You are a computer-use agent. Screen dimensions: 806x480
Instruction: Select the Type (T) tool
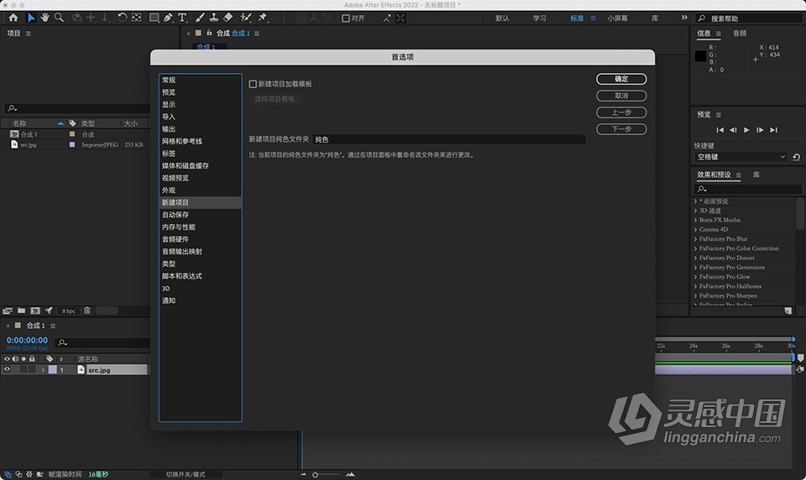click(x=182, y=18)
